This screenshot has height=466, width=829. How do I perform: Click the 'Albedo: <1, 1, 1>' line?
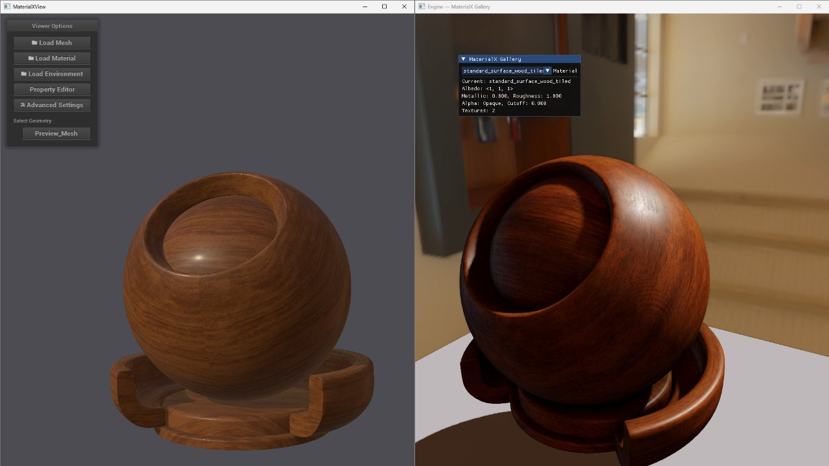point(487,89)
